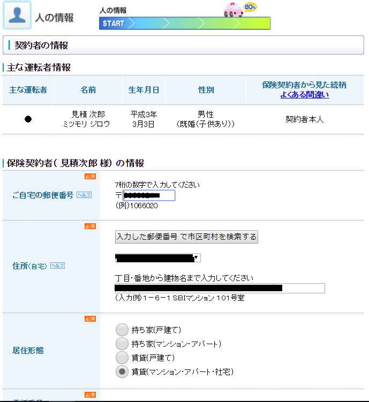Select 賃貸(戸建て) residence type
The image size is (369, 402).
pos(123,358)
